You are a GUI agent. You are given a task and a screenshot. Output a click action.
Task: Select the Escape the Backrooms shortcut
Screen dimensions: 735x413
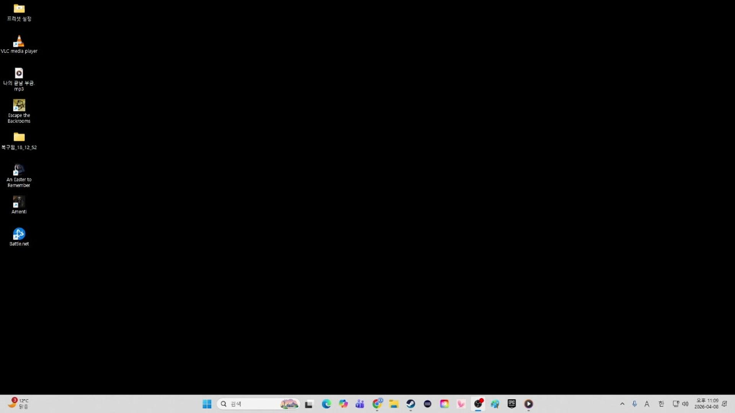(19, 106)
